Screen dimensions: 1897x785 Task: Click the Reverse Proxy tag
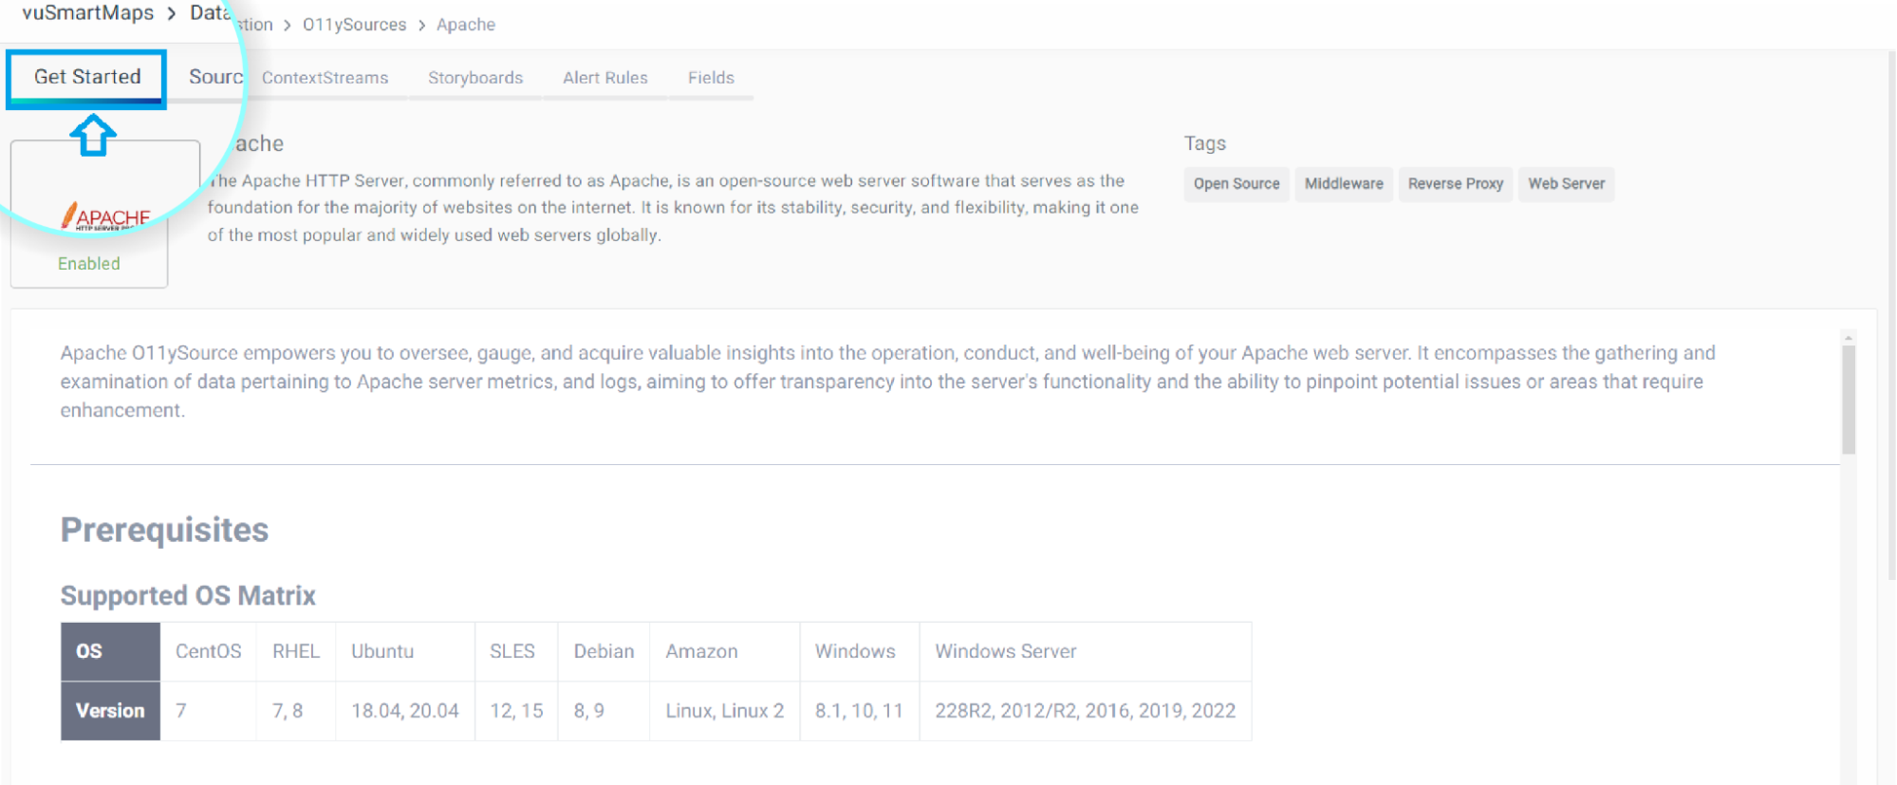click(1455, 184)
